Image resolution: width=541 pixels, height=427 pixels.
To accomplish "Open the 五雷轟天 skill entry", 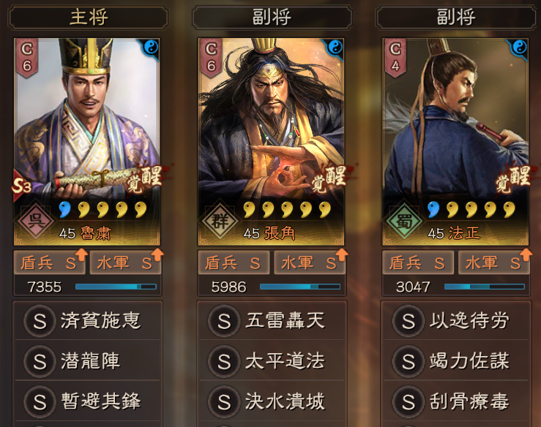I will pyautogui.click(x=272, y=320).
